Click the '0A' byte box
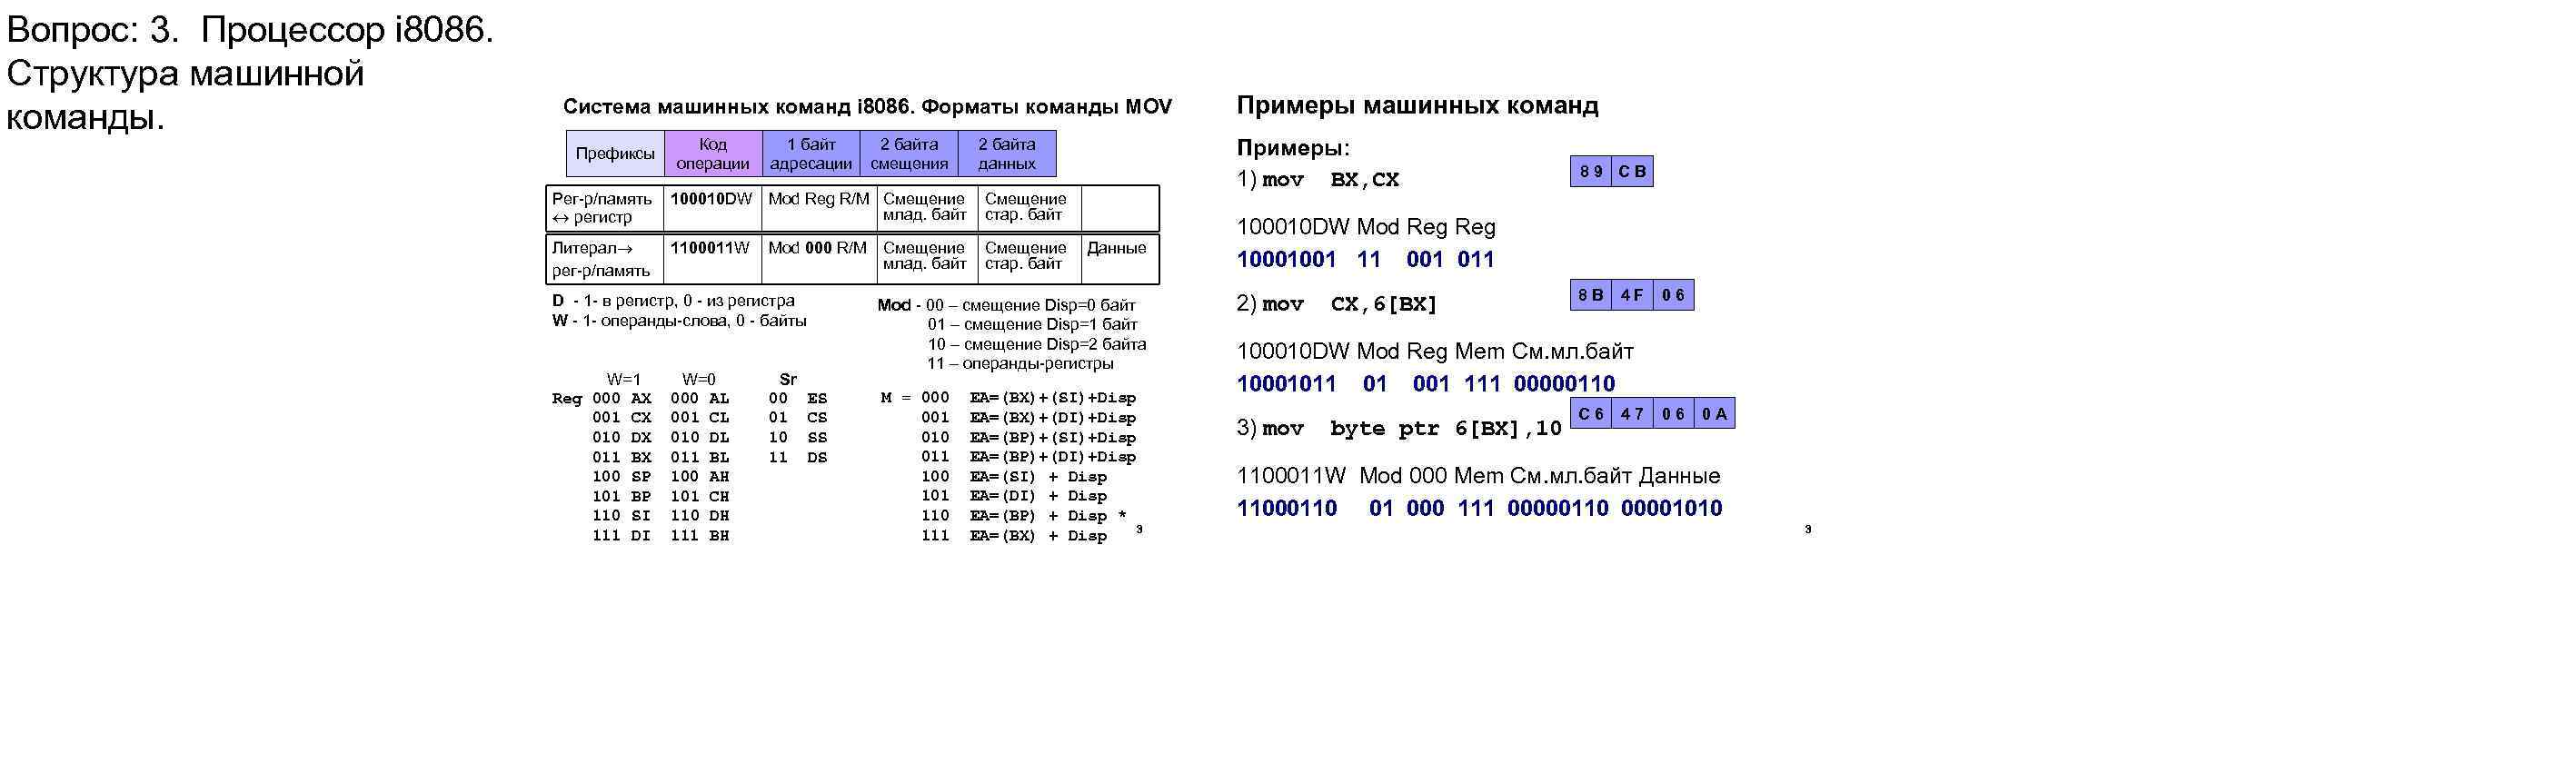Viewport: 2576px width, 773px height. (x=1714, y=413)
